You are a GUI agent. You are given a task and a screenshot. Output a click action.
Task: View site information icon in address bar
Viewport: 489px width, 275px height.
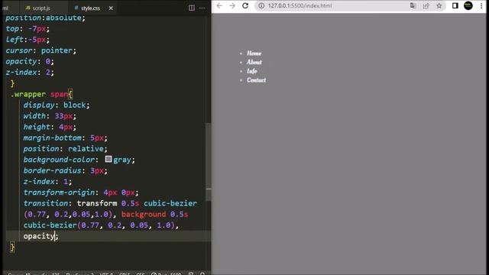[x=261, y=5]
